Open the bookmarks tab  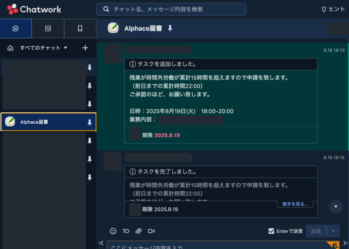(80, 29)
